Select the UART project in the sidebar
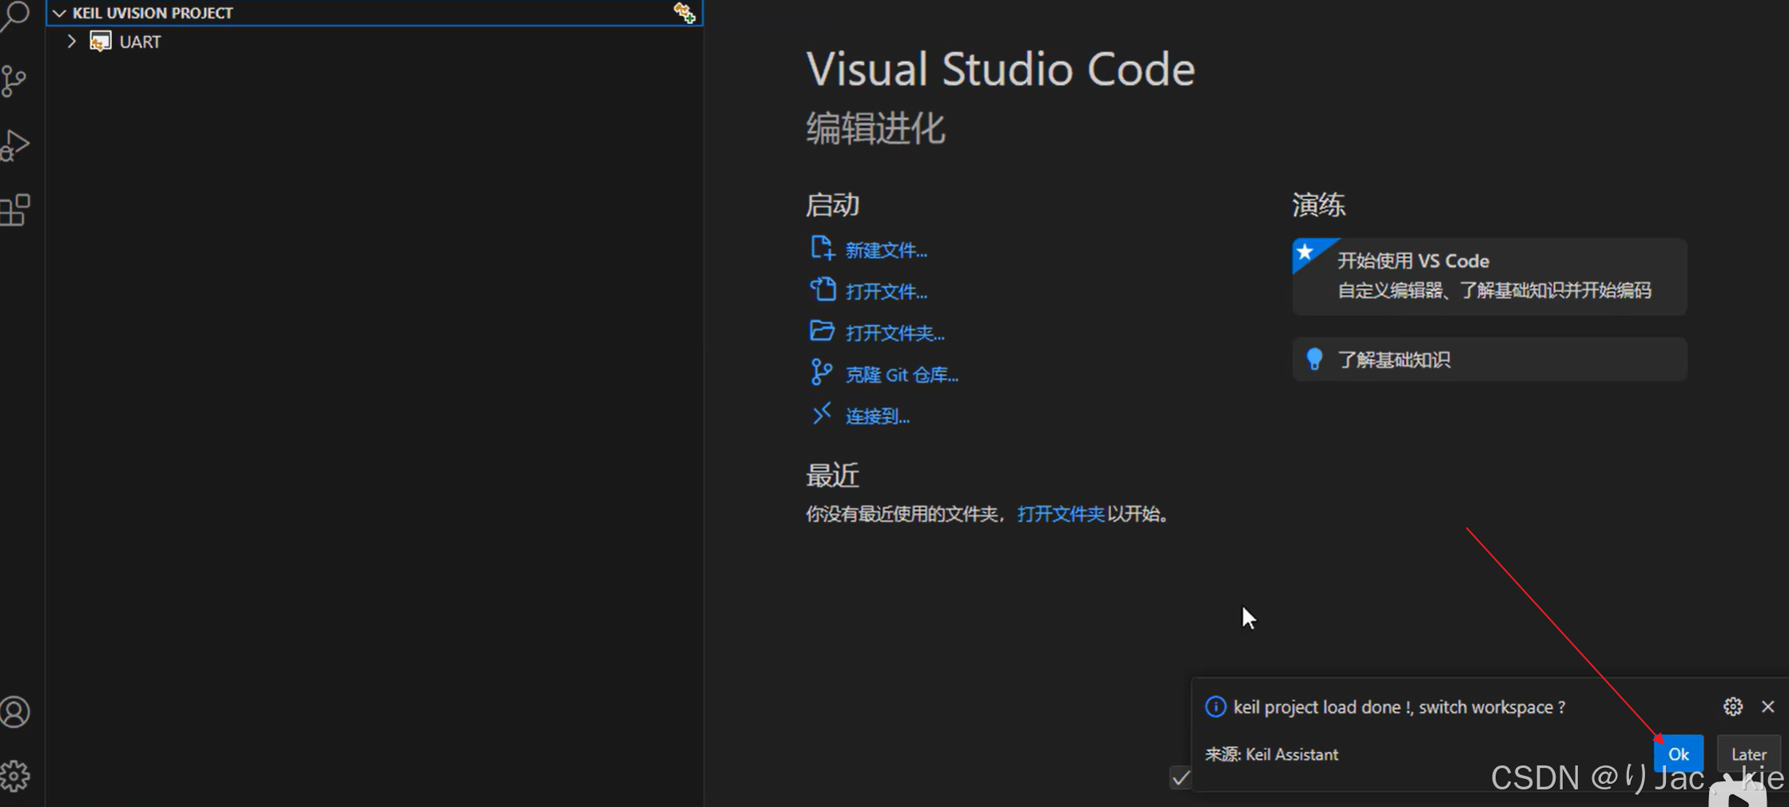Viewport: 1789px width, 807px height. click(x=140, y=41)
